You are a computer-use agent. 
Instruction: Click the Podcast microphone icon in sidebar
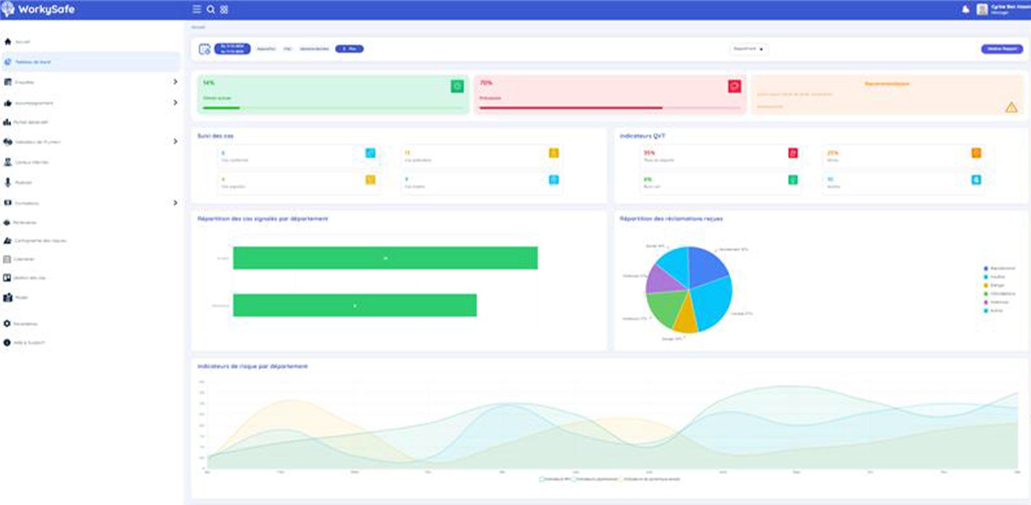(8, 183)
